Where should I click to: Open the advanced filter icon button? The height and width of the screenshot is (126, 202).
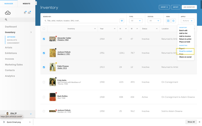coord(122,21)
